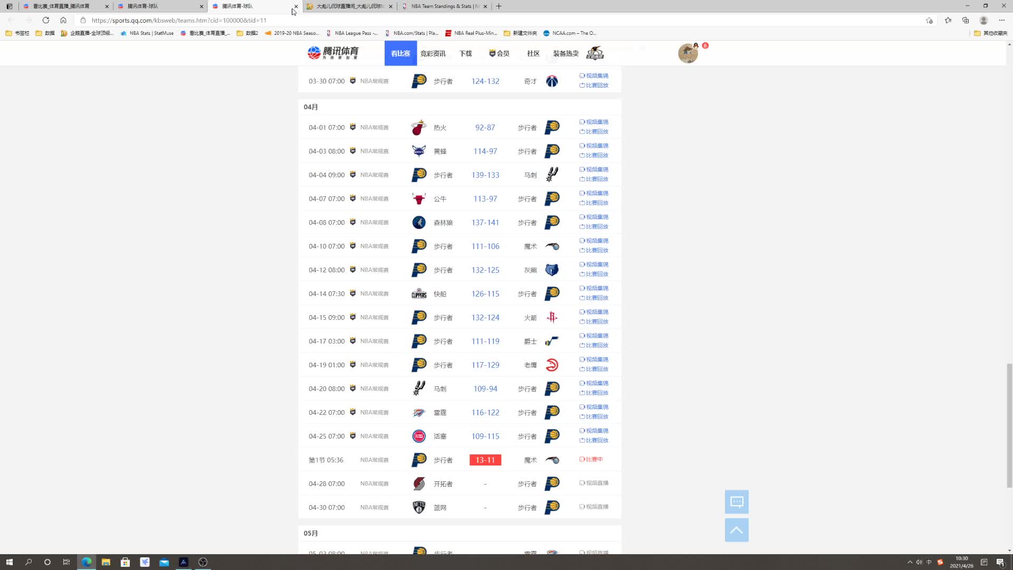Screen dimensions: 1013x570
Task: Click the live score 13-11 badge
Action: pyautogui.click(x=485, y=460)
